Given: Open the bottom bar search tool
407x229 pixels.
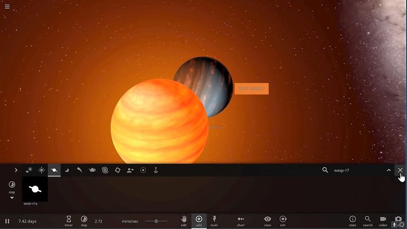Looking at the screenshot, I should (x=368, y=221).
